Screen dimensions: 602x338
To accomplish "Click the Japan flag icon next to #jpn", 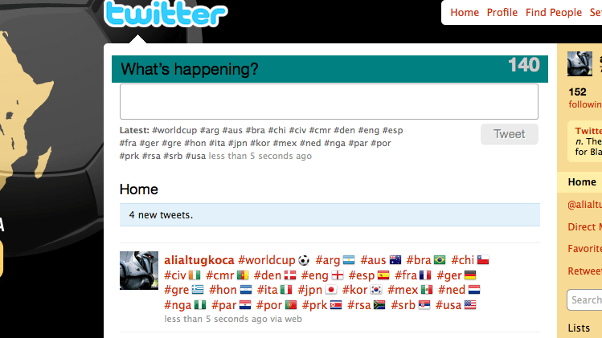I will coord(331,290).
